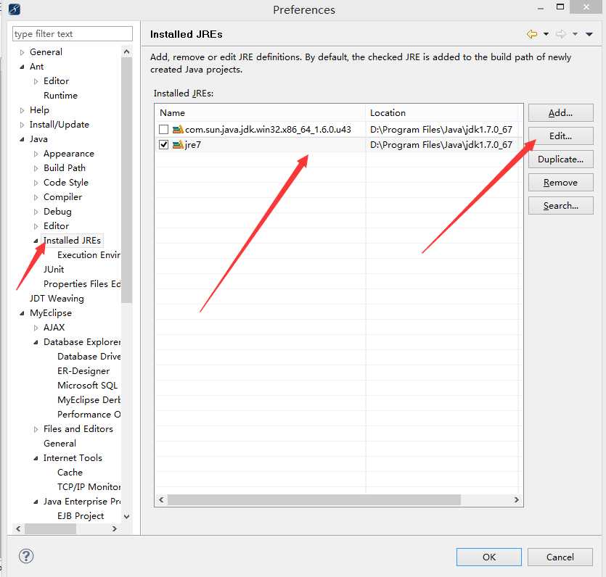Viewport: 606px width, 577px height.
Task: Sort by the Location column header
Action: coord(442,112)
